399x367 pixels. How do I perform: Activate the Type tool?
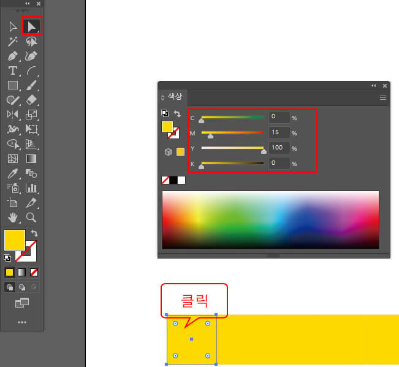13,70
